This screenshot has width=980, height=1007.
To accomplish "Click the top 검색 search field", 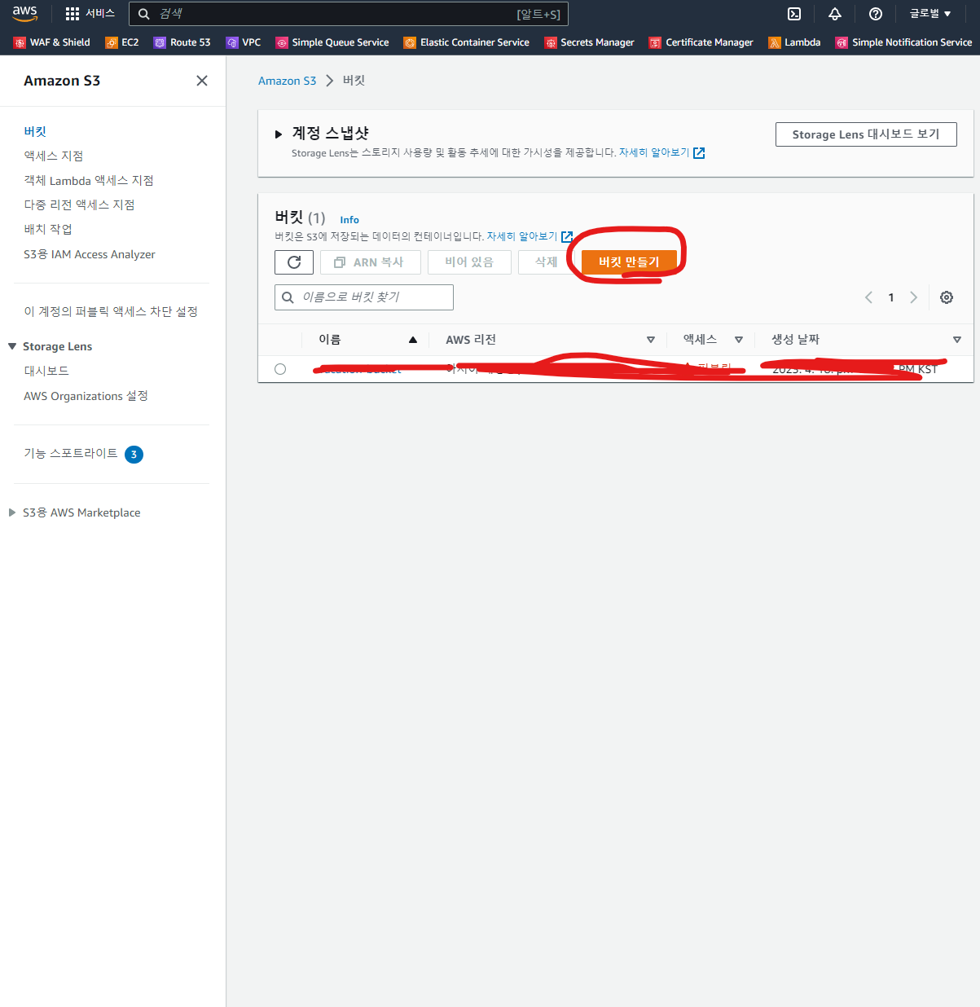I will pyautogui.click(x=349, y=14).
